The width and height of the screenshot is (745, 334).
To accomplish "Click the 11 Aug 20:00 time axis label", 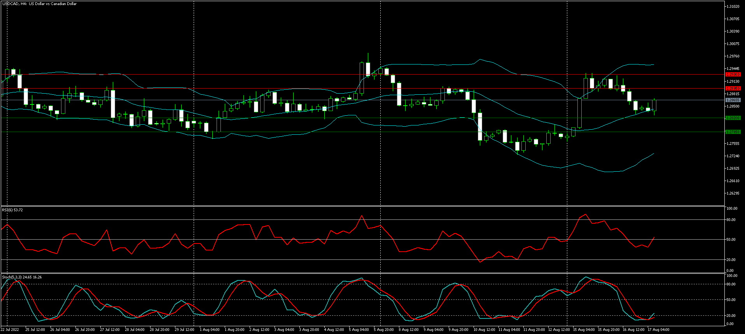I will [534, 330].
